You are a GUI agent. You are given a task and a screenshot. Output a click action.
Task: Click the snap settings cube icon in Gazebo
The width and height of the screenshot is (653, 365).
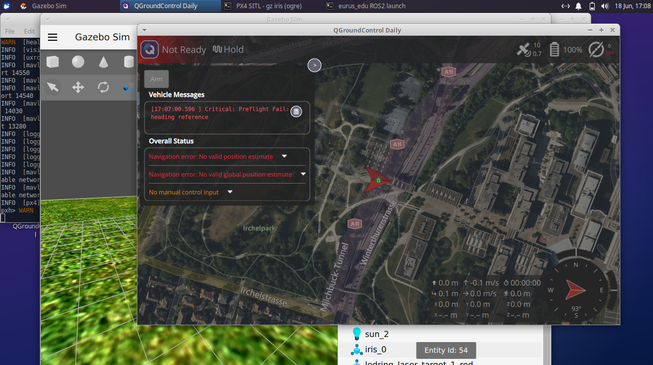point(129,88)
